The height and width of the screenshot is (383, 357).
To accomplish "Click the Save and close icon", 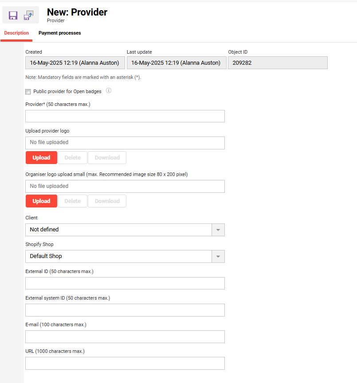I will point(28,16).
